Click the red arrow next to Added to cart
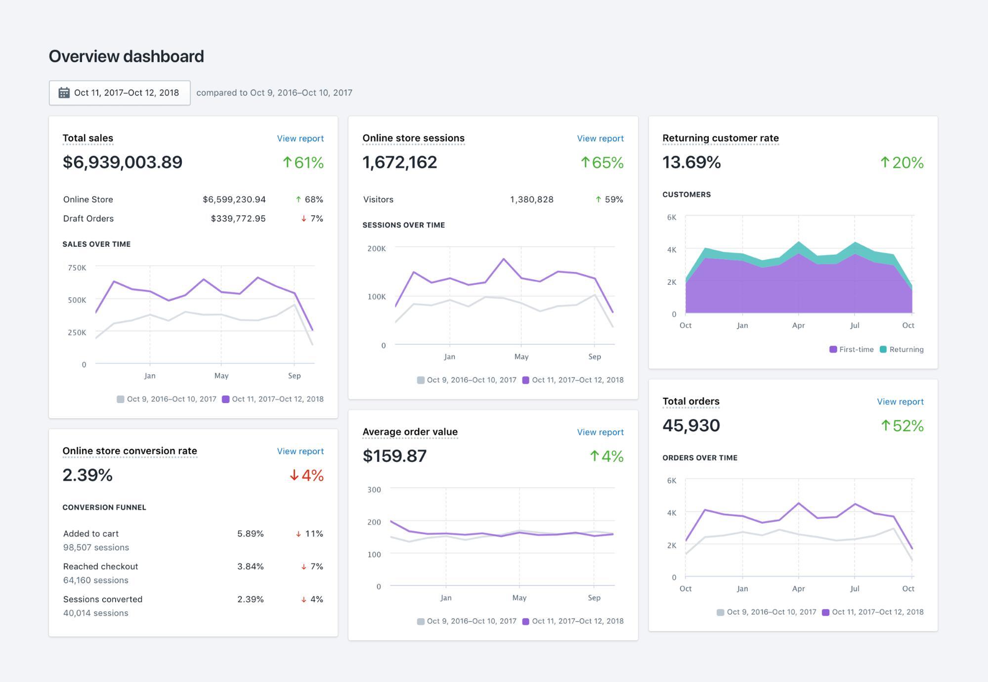Image resolution: width=988 pixels, height=682 pixels. click(x=299, y=534)
